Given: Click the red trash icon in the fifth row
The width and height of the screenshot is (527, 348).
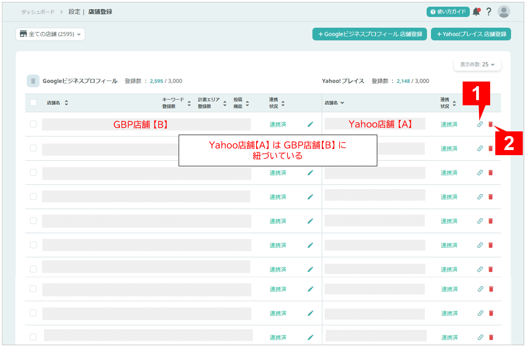Looking at the screenshot, I should click(491, 221).
